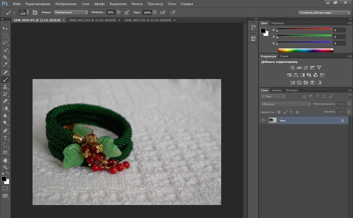Open the Образцы swatches tab
This screenshot has height=218, width=353.
coord(277,23)
